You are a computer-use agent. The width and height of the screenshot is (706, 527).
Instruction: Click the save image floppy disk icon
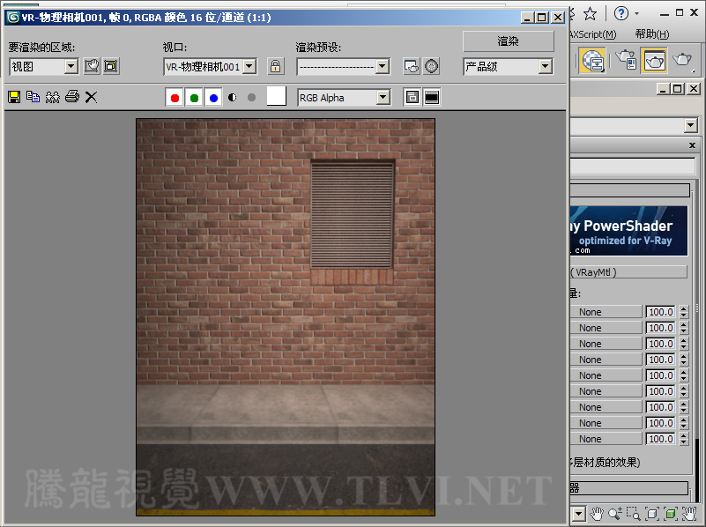pos(14,97)
